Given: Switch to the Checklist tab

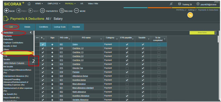Looking at the screenshot, I should pos(76,27).
